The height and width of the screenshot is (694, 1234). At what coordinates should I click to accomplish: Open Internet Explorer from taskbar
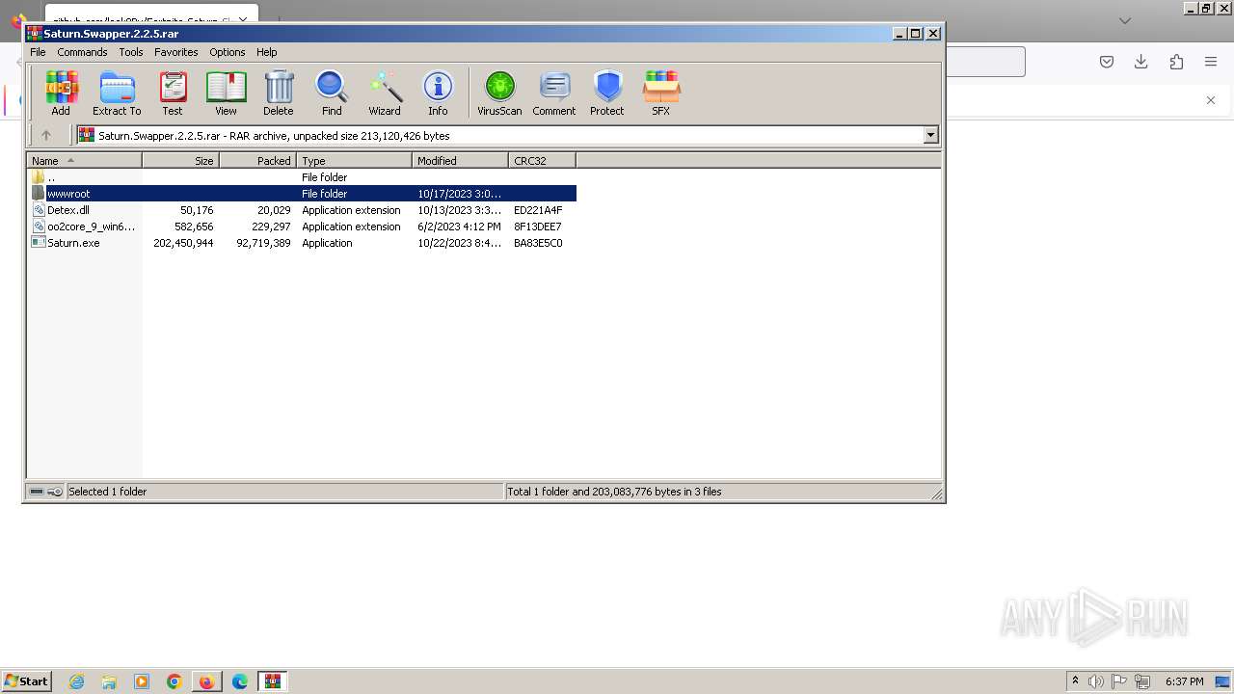(x=76, y=681)
